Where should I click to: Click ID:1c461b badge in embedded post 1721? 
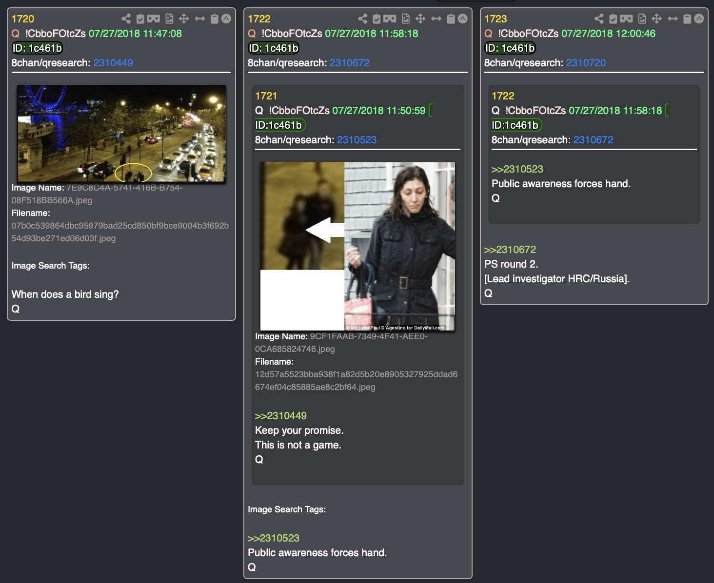pyautogui.click(x=280, y=125)
